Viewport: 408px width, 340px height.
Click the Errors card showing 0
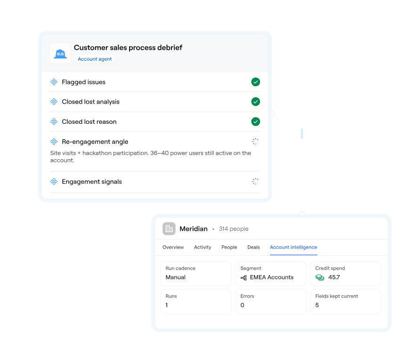[271, 301]
